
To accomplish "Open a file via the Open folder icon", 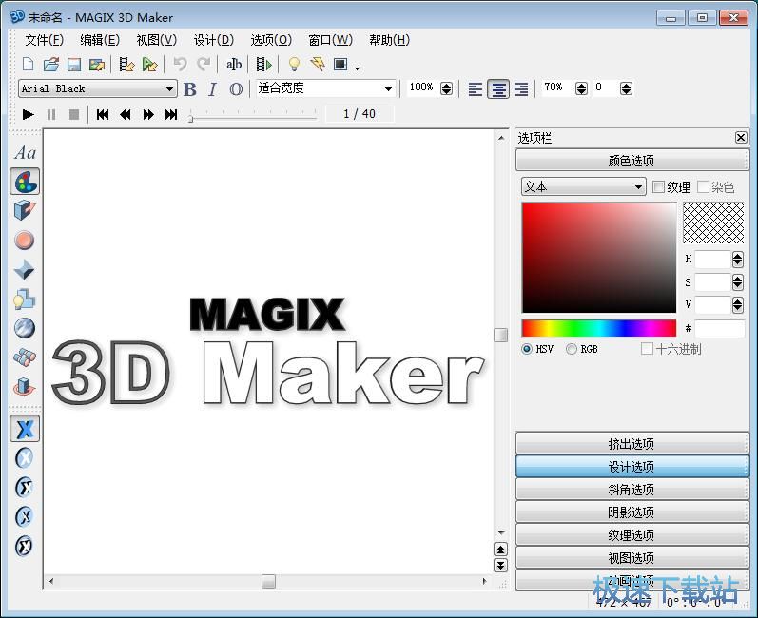I will [51, 65].
